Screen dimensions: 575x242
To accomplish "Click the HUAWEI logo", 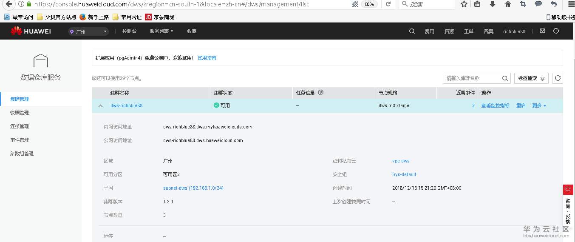I will [31, 31].
